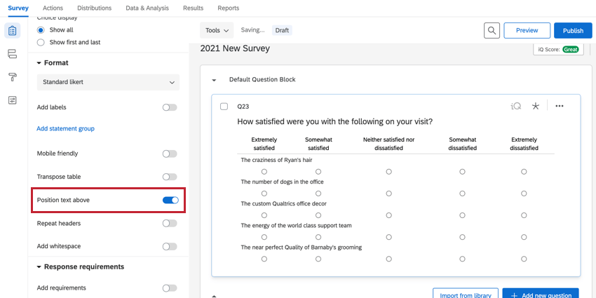Enable the Mobile friendly toggle
Screen dimensions: 596x298
pyautogui.click(x=170, y=154)
